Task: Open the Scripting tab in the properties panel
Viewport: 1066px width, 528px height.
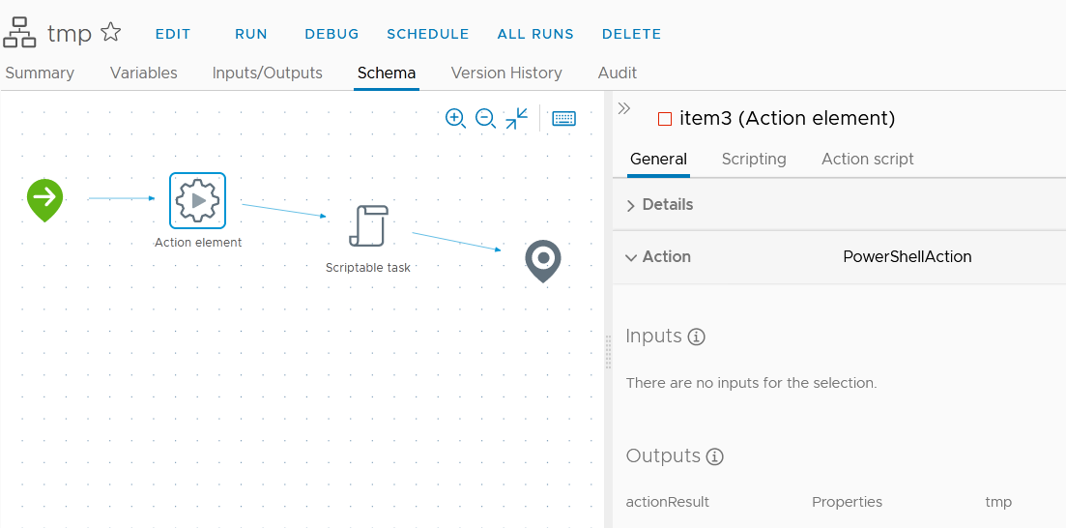Action: coord(754,159)
